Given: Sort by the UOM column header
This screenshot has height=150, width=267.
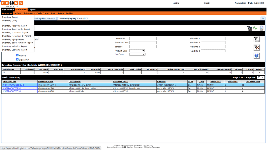Looking at the screenshot, I should tap(190, 82).
